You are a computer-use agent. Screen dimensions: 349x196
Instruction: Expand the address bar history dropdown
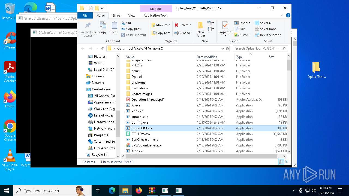(x=223, y=48)
